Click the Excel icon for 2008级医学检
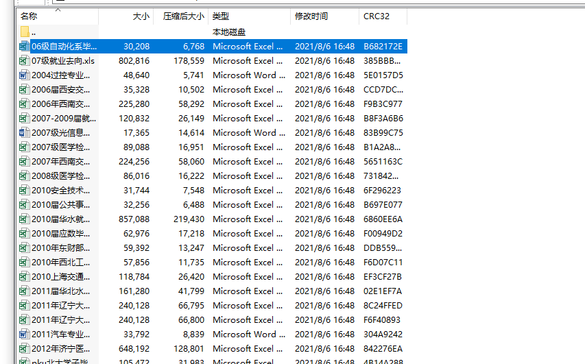Screen dimensions: 585x364 click(24, 176)
